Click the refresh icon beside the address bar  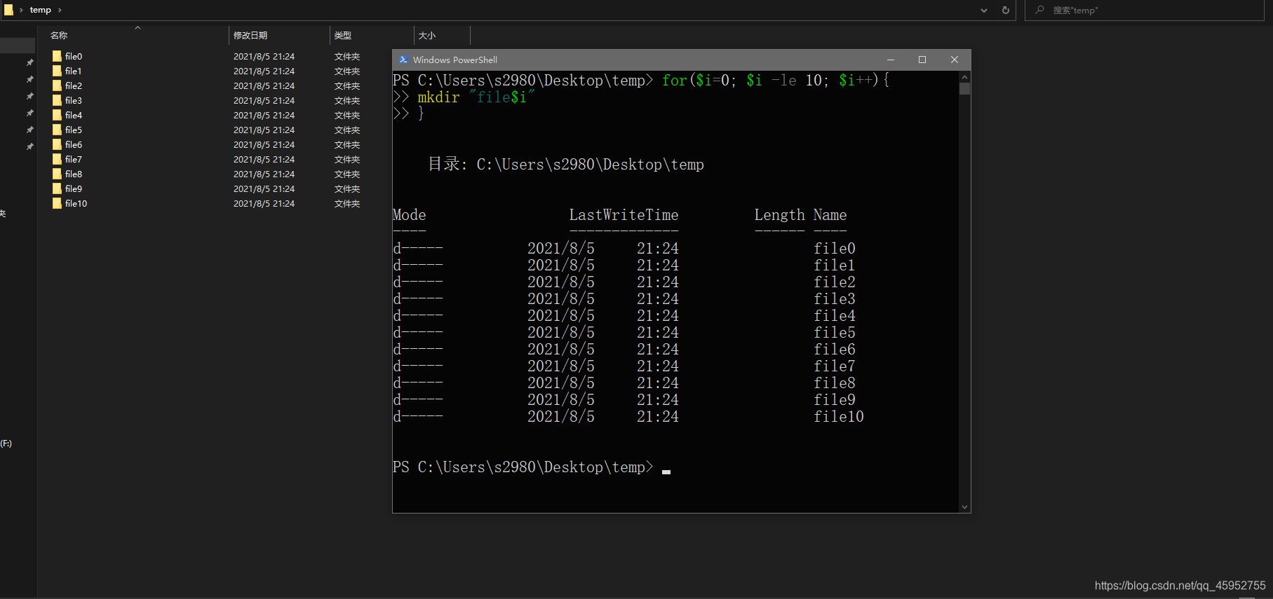(1006, 10)
